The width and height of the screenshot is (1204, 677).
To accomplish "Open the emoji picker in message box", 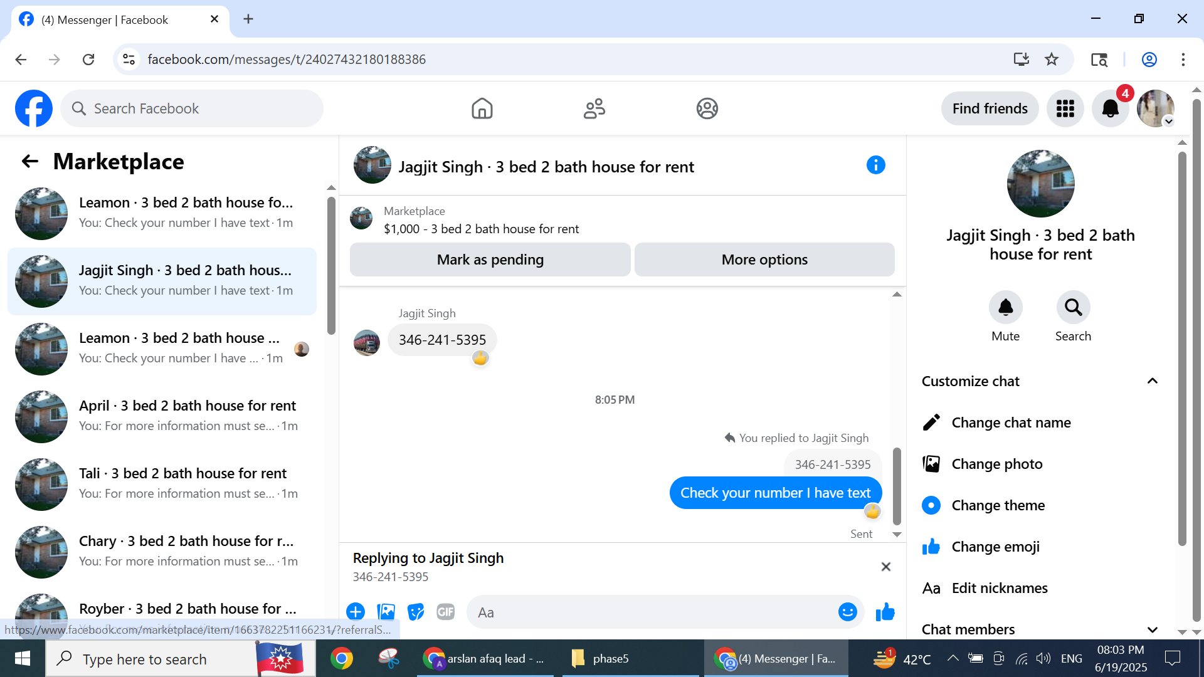I will coord(847,612).
